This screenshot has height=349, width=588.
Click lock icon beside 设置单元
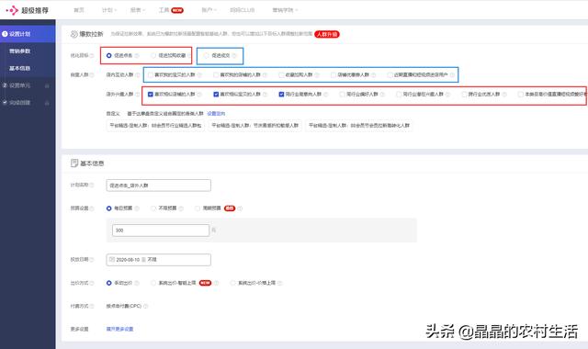pyautogui.click(x=47, y=85)
